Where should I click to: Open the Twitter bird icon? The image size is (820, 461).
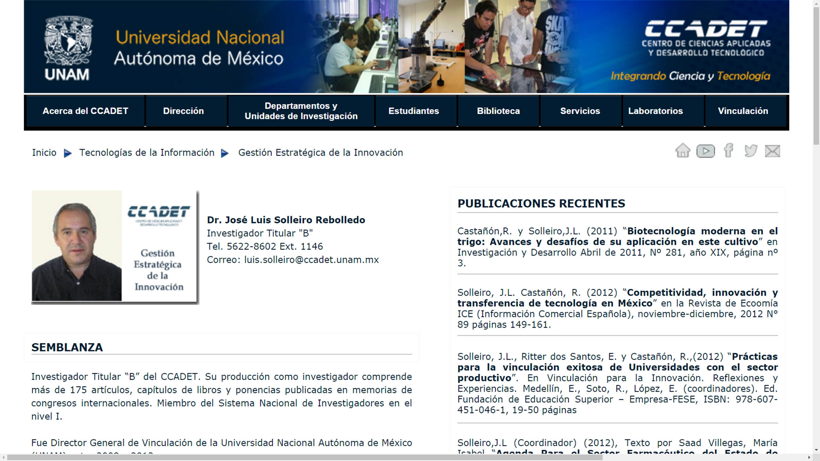(751, 151)
